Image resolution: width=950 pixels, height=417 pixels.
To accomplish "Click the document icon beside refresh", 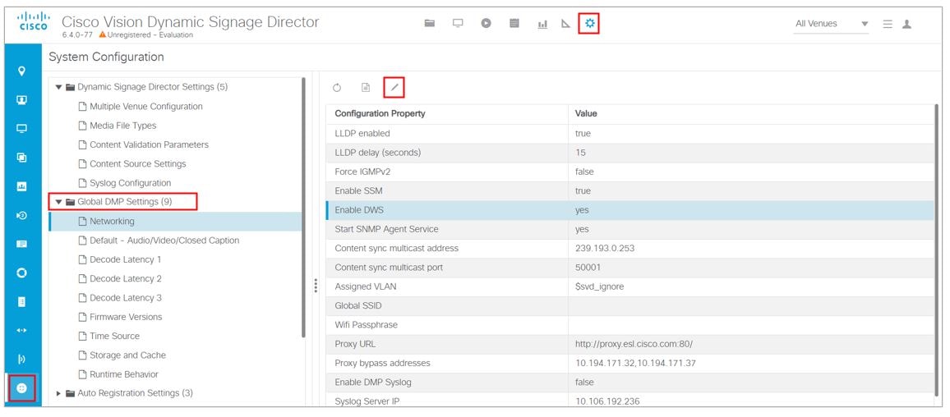I will coord(366,88).
